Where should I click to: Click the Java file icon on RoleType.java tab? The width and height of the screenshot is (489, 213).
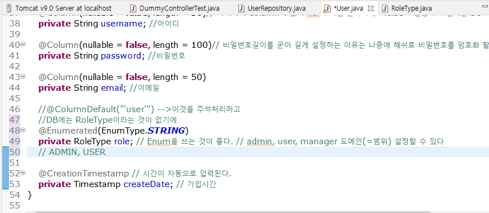pos(385,8)
